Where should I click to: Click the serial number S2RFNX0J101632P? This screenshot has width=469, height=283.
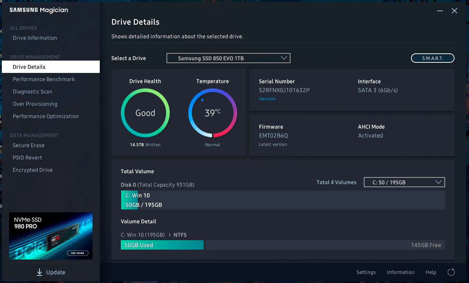pyautogui.click(x=284, y=90)
